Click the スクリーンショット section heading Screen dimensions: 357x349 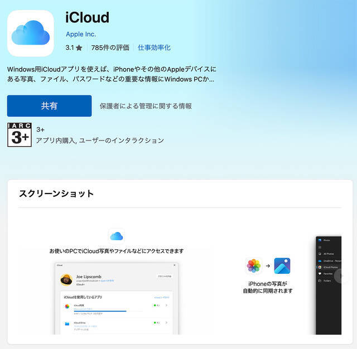[56, 193]
